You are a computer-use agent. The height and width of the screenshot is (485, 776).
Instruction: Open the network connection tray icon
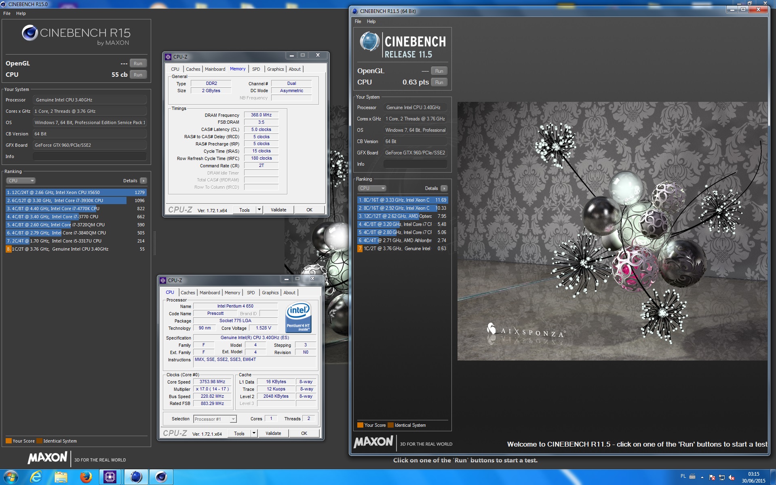722,477
